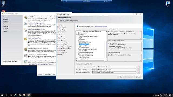The image size is (173, 97).
Task: Open the Advanced page in Installation Center
Action: [5, 29]
